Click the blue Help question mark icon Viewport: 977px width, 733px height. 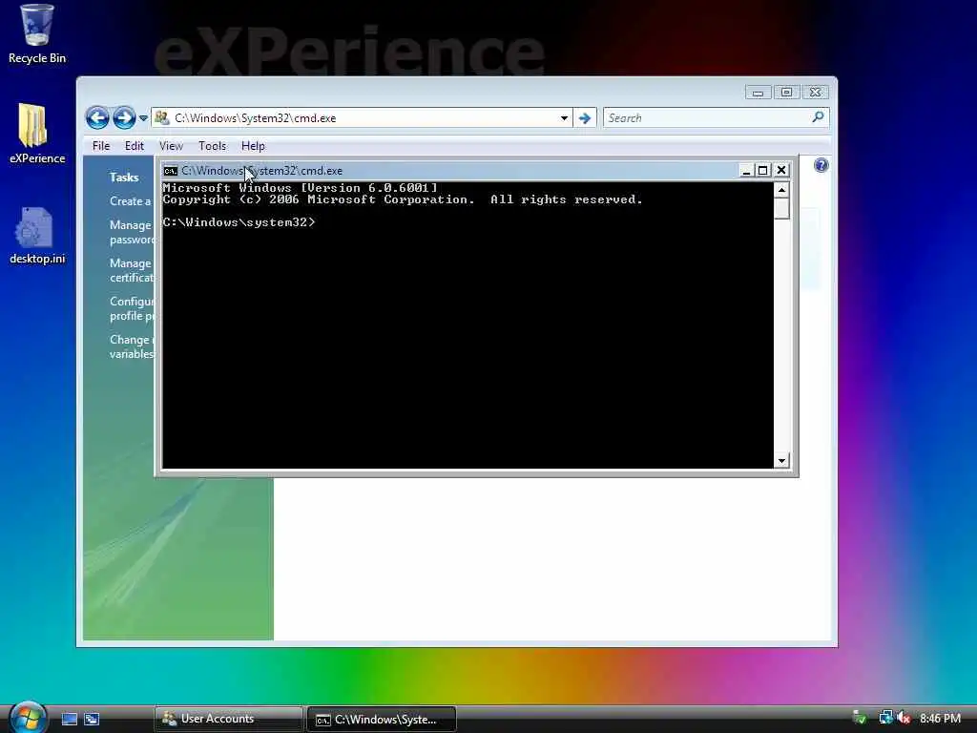coord(821,165)
